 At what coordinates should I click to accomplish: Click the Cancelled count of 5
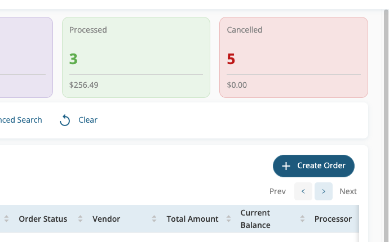[231, 59]
